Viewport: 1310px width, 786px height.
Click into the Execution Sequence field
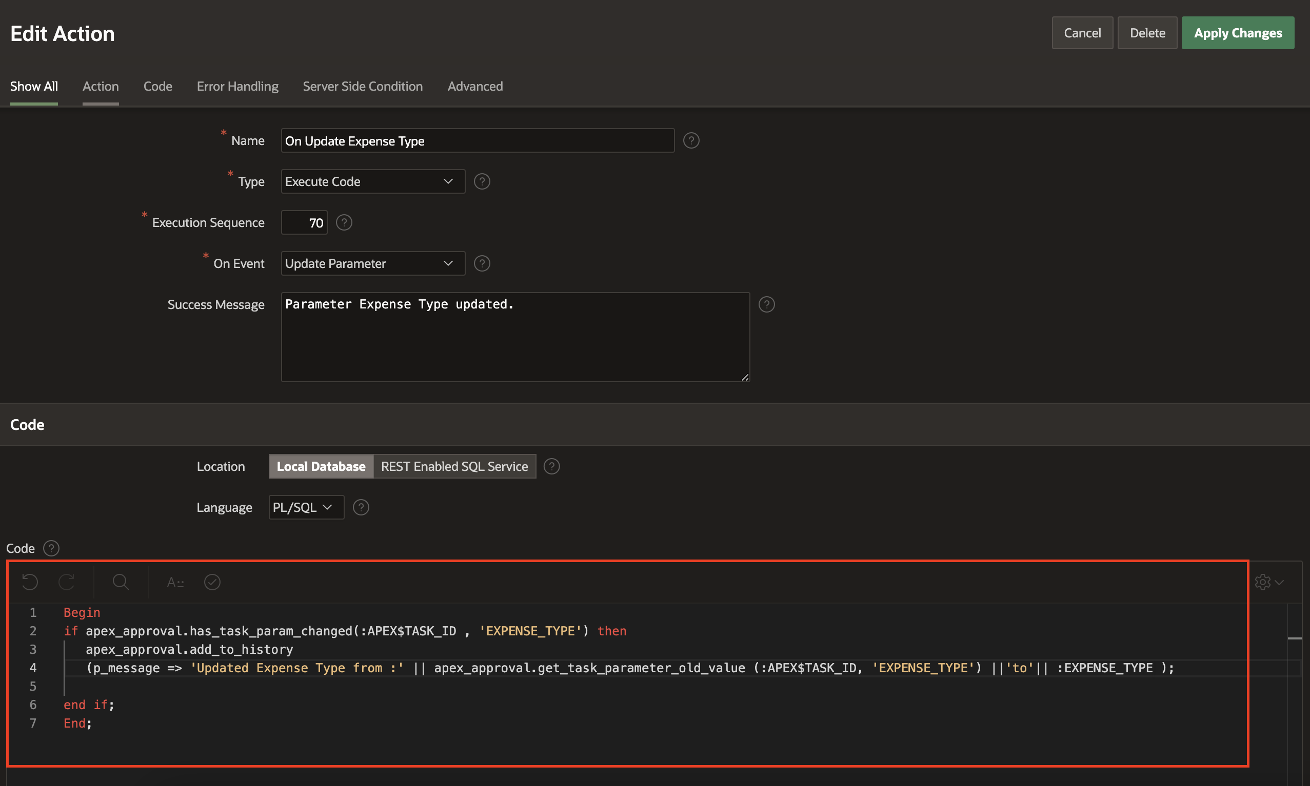(304, 222)
